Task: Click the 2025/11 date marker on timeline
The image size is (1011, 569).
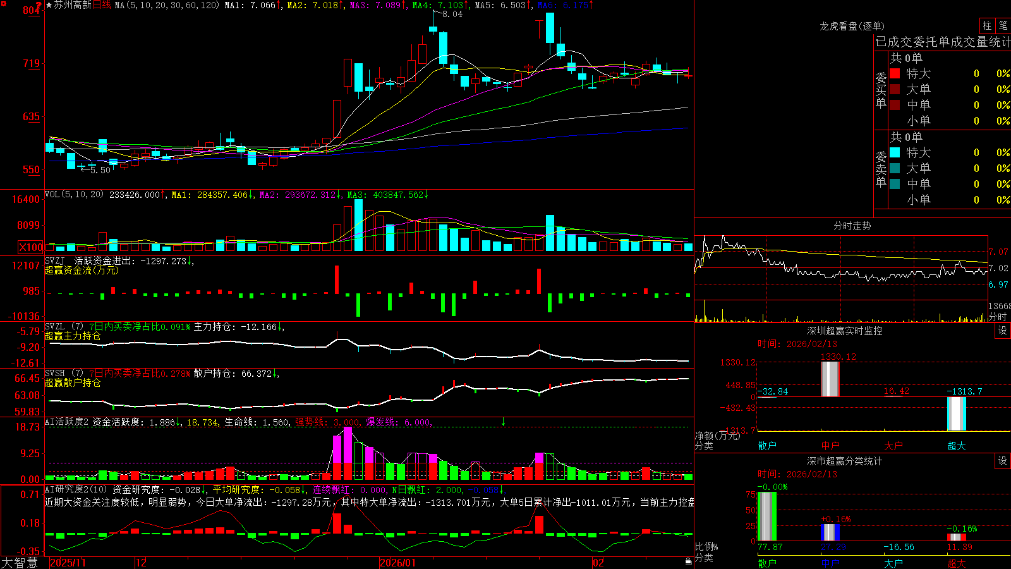Action: coord(68,563)
